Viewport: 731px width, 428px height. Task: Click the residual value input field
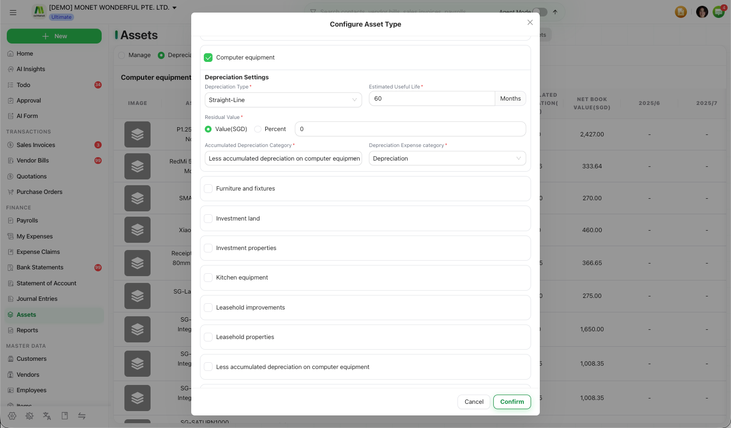(x=411, y=129)
